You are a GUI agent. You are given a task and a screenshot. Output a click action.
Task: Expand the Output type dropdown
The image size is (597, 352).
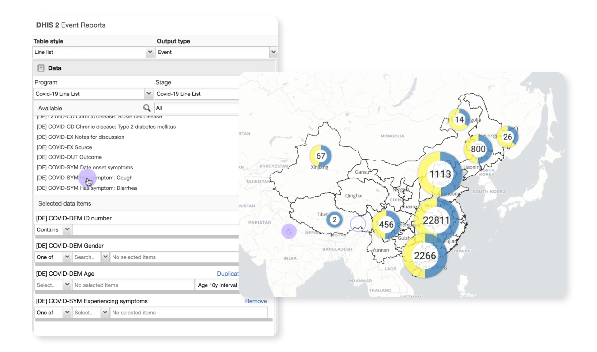(273, 52)
